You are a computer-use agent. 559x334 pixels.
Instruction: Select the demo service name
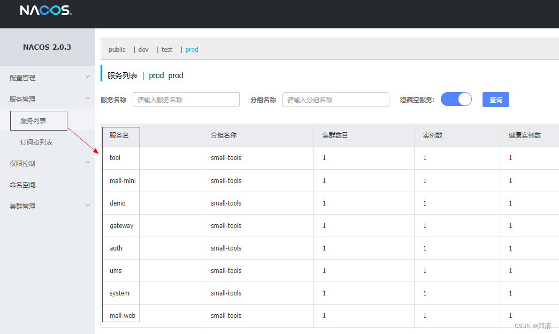pyautogui.click(x=118, y=203)
